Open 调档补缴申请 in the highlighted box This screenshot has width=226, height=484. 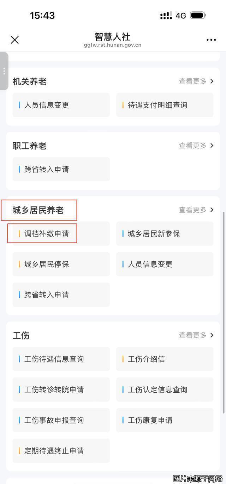[42, 233]
